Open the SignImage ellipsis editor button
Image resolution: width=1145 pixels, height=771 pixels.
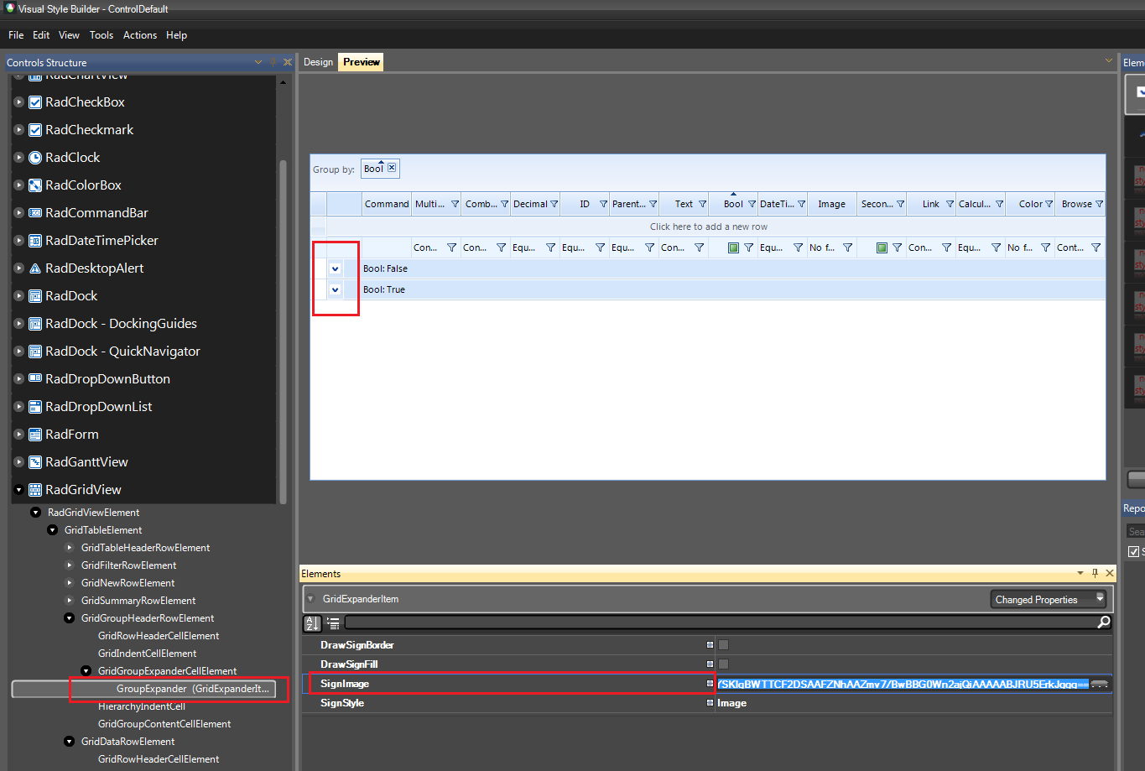pyautogui.click(x=1100, y=684)
